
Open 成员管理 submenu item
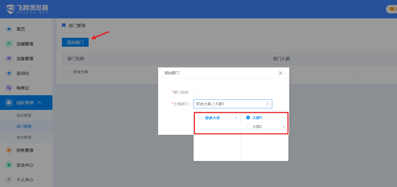pos(24,115)
